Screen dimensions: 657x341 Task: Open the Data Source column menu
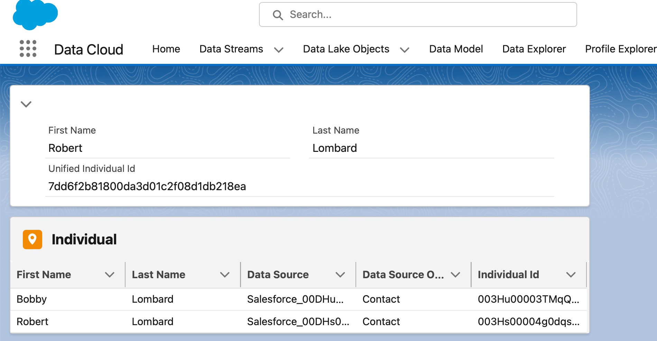click(x=340, y=275)
